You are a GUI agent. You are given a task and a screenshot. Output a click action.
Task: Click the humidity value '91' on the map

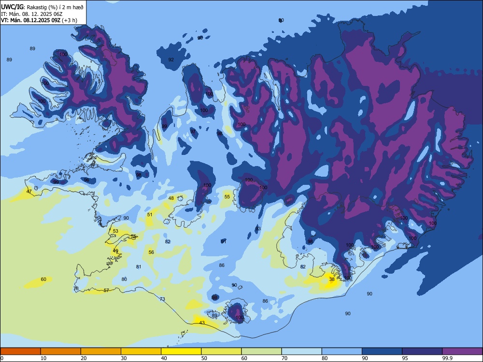click(224, 242)
